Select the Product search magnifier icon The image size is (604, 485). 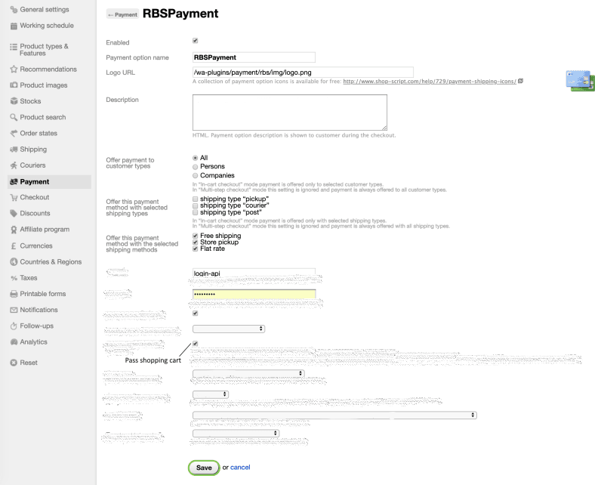tap(14, 118)
